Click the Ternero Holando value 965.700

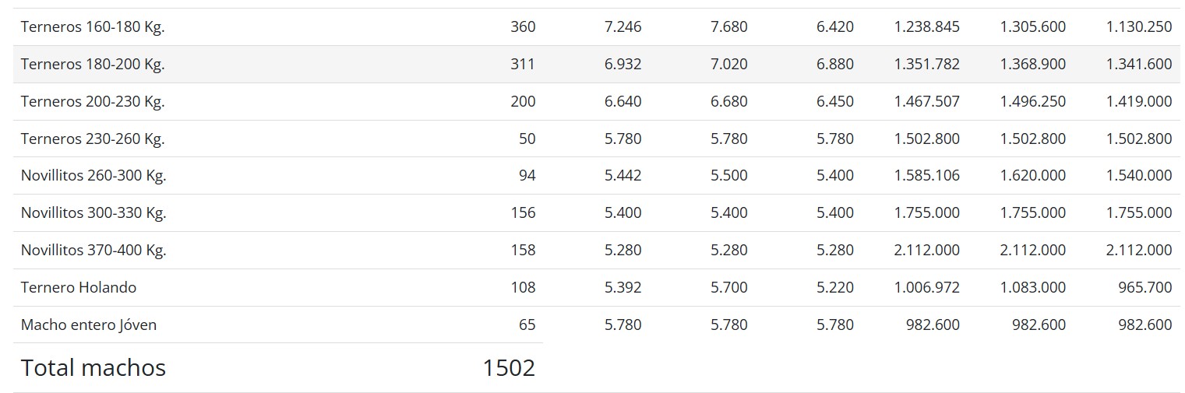[1144, 288]
